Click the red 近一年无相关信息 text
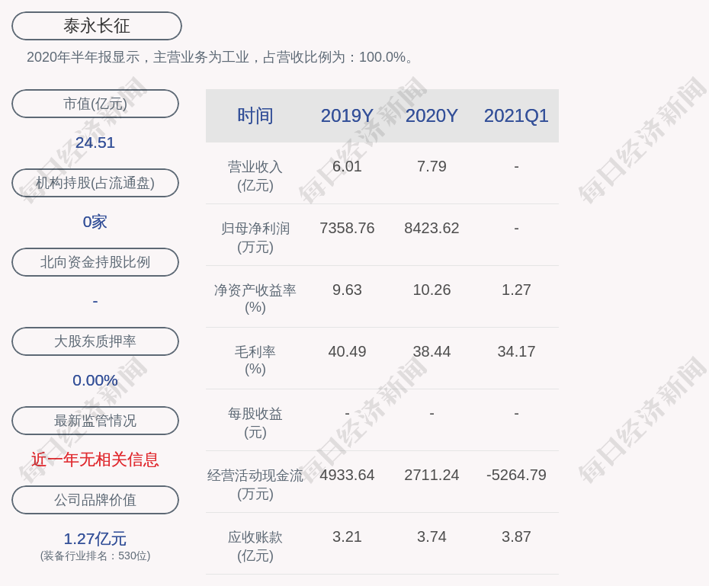 tap(95, 460)
